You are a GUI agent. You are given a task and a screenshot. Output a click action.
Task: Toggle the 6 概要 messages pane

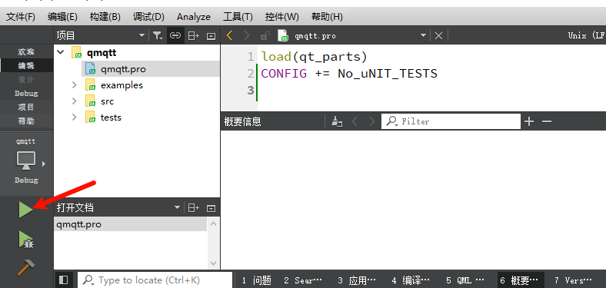point(521,280)
